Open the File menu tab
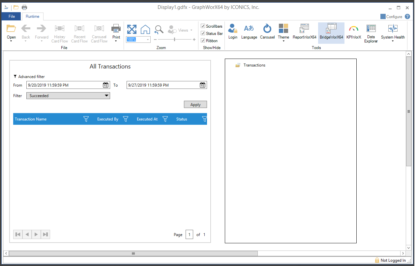The height and width of the screenshot is (266, 416). (x=12, y=16)
